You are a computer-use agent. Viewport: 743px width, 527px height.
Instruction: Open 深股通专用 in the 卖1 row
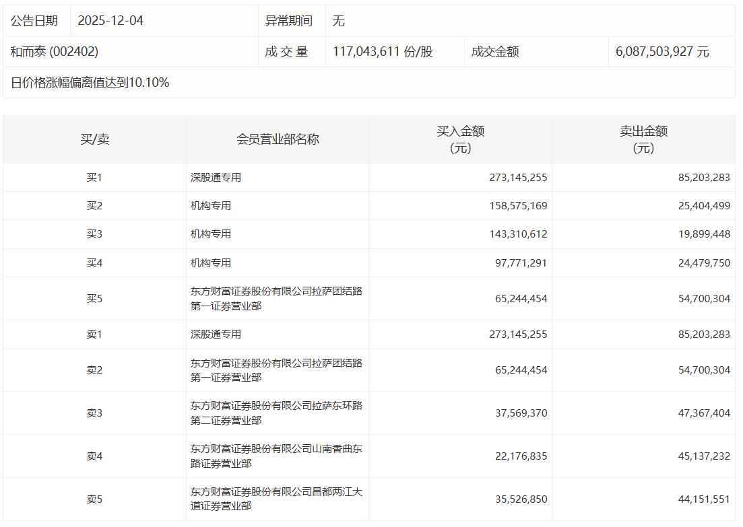216,335
